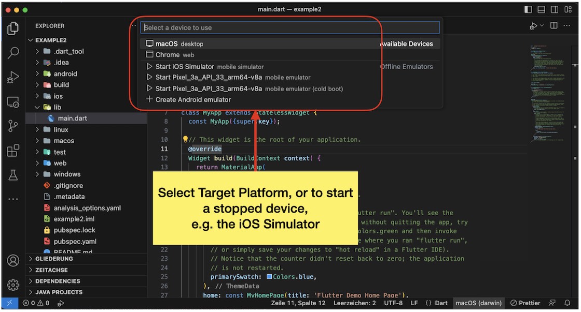The width and height of the screenshot is (581, 312).
Task: Open the Accounts menu
Action: pos(13,261)
